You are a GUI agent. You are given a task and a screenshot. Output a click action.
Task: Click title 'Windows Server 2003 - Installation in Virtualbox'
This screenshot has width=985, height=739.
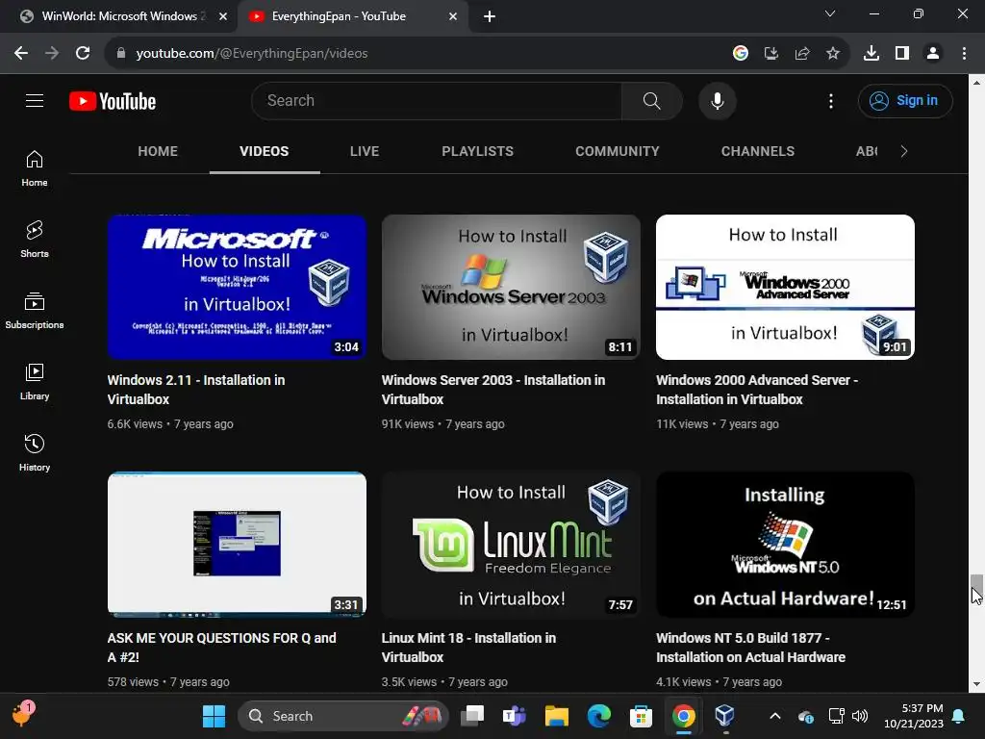(493, 390)
